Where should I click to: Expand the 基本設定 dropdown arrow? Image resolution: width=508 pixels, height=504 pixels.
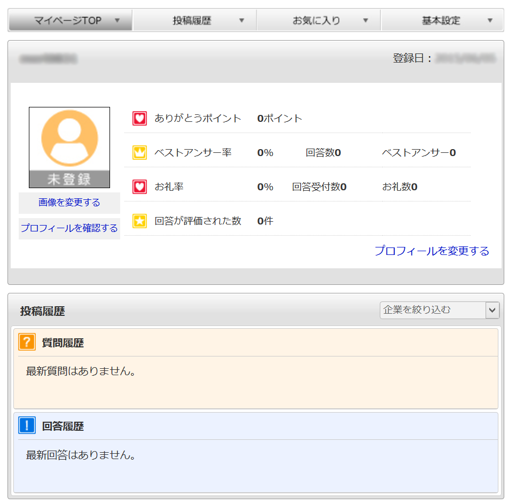click(490, 21)
